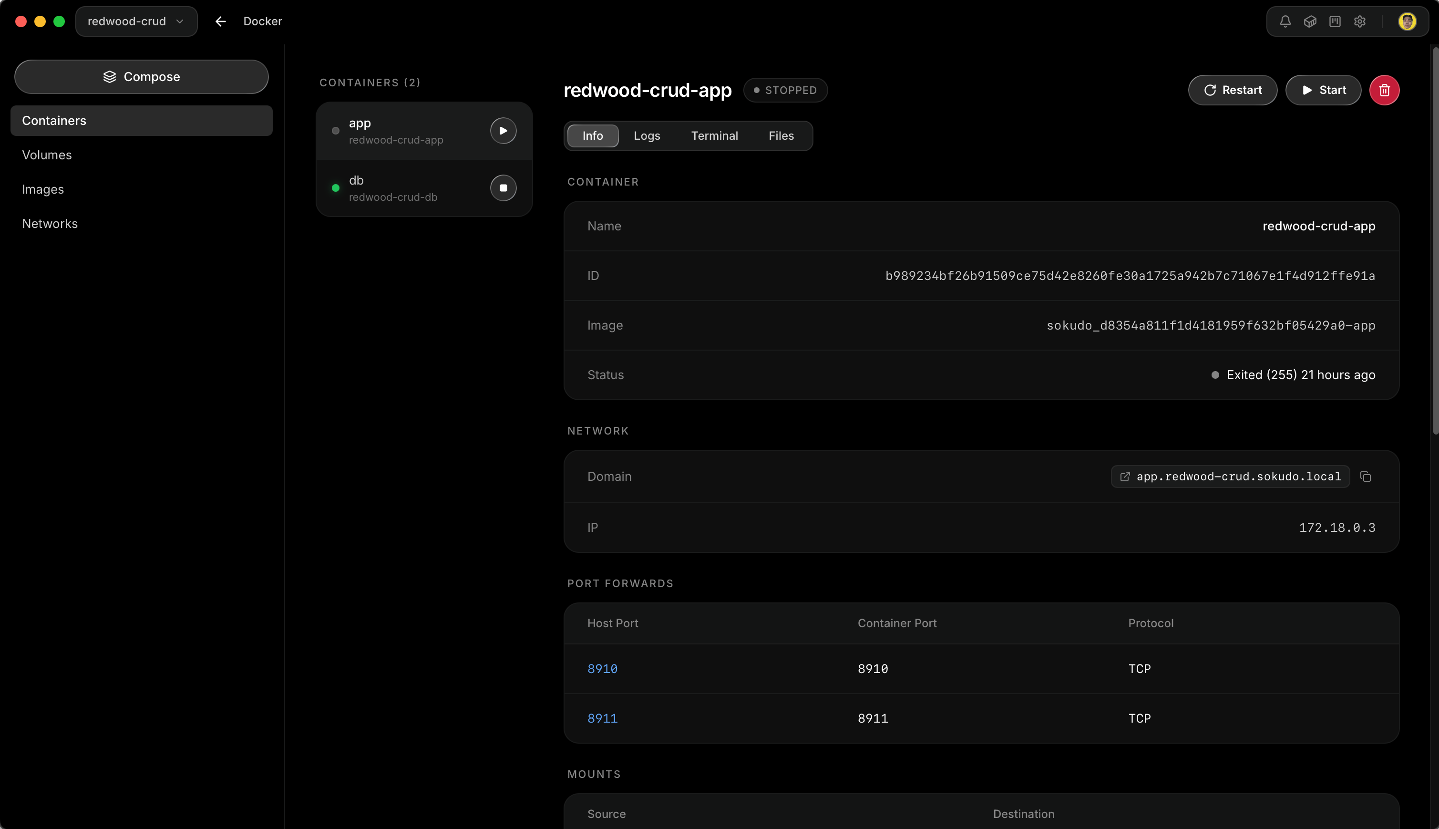Switch to the Files tab
This screenshot has height=829, width=1439.
[781, 136]
